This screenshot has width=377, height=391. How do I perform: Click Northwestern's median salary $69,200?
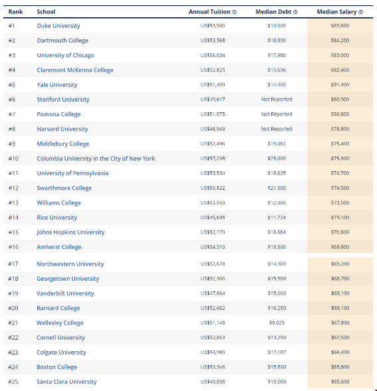(x=340, y=264)
